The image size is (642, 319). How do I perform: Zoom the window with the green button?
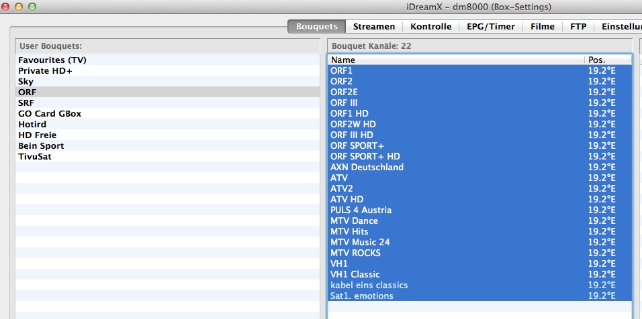[x=32, y=7]
